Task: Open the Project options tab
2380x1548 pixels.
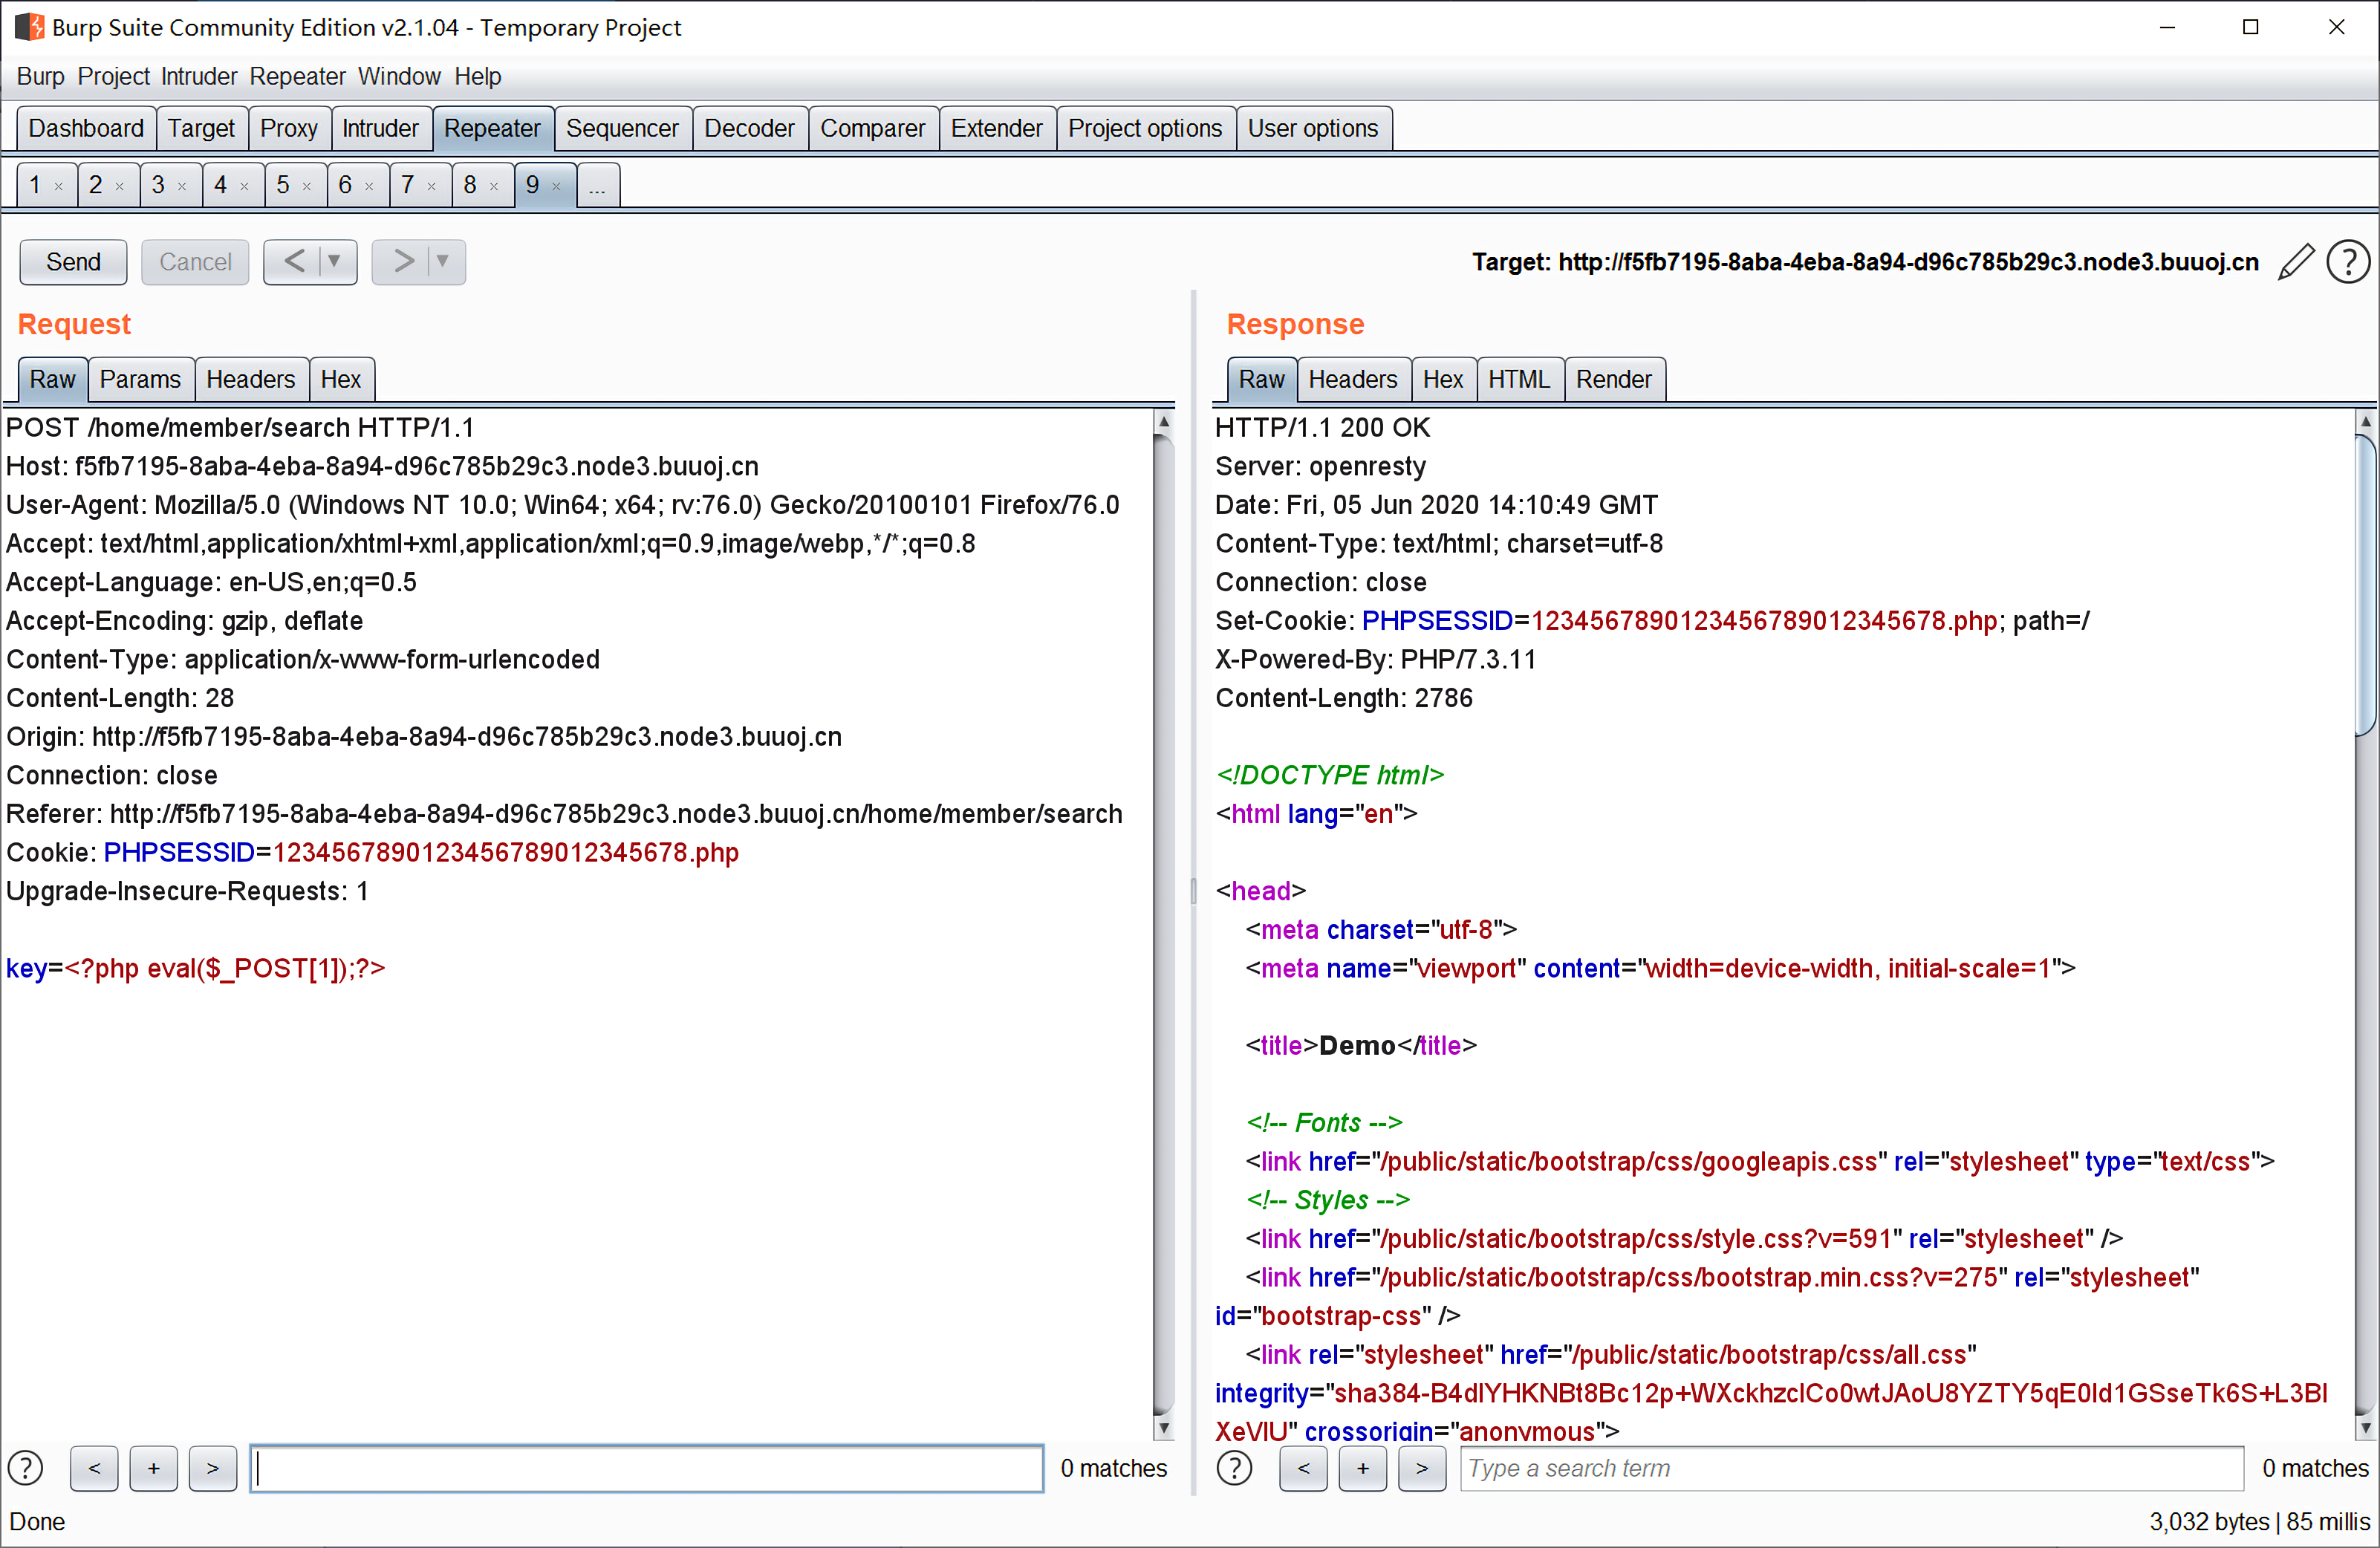Action: (1145, 129)
